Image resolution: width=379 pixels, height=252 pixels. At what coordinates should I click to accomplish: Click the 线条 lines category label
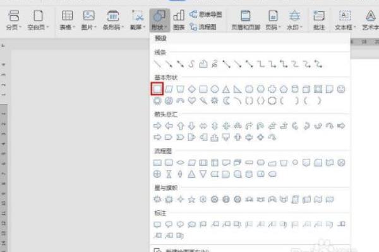(160, 52)
